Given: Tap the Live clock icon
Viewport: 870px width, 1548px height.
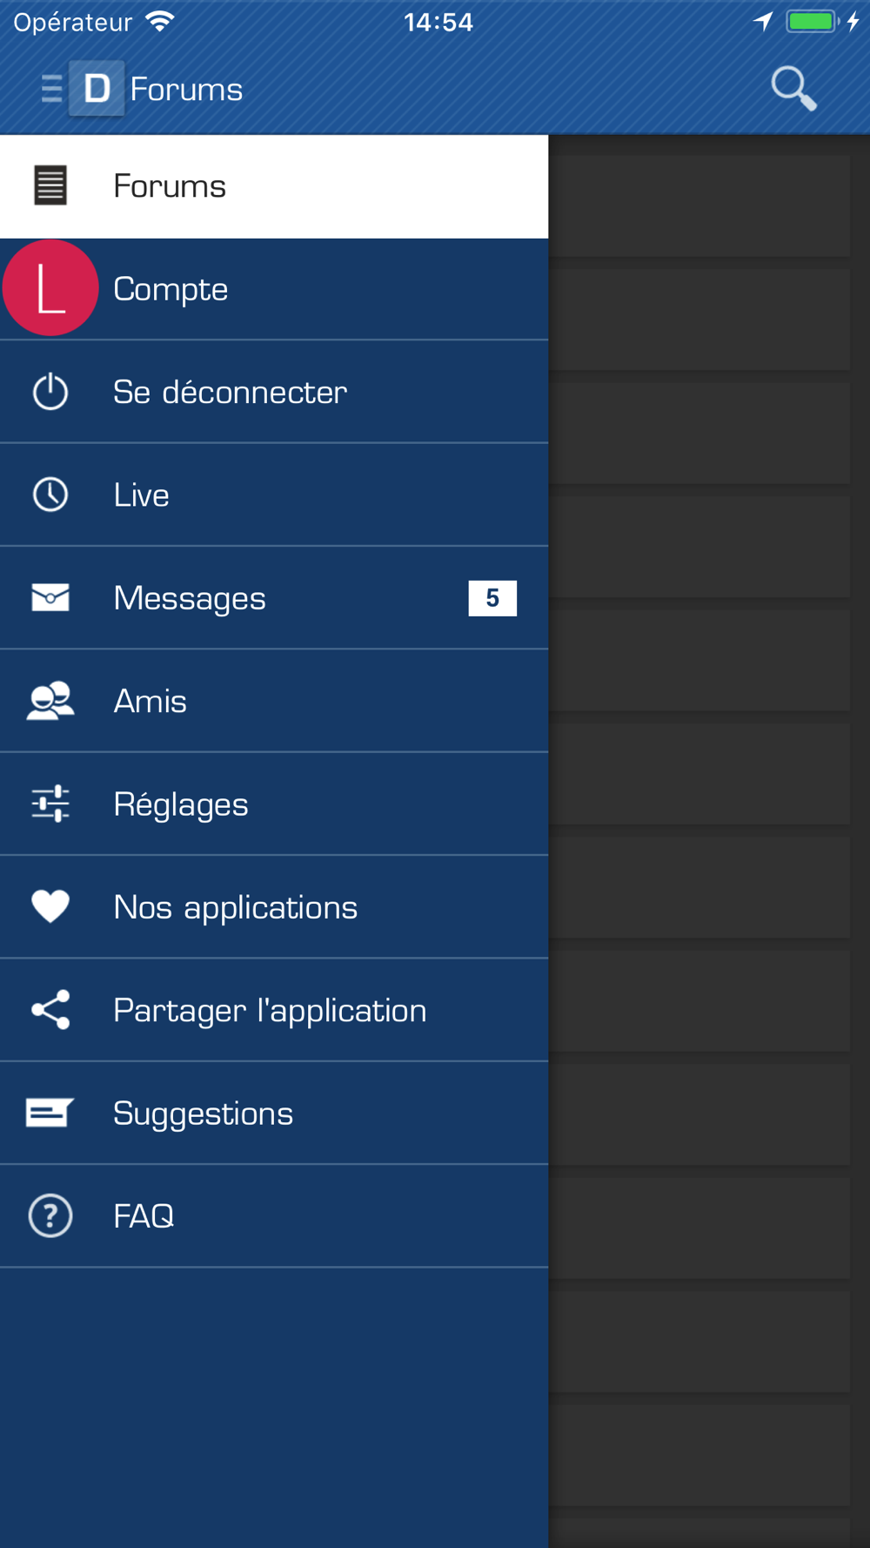Looking at the screenshot, I should [x=50, y=495].
